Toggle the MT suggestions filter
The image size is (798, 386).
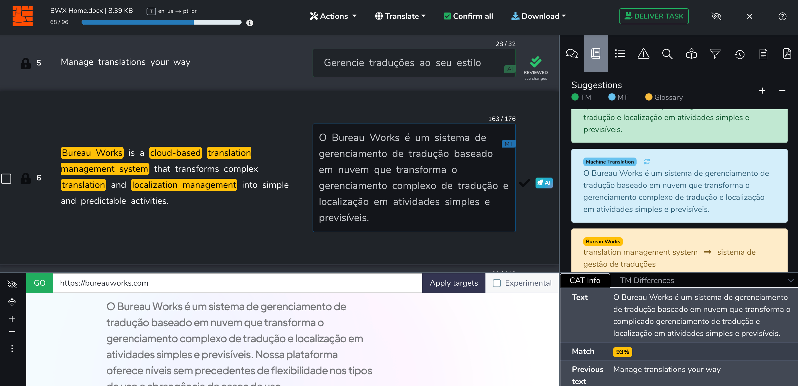(x=618, y=97)
